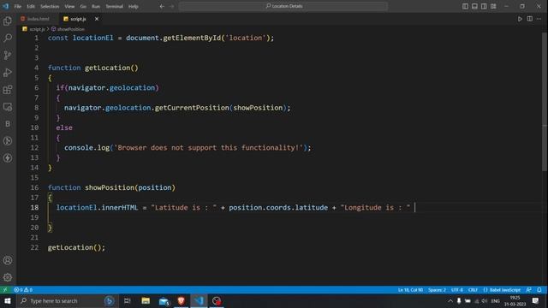Show hidden system tray icons
Screen dimensions: 548x308
click(450, 300)
